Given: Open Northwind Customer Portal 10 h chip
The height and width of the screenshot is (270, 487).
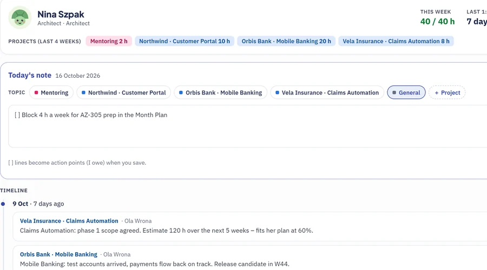Looking at the screenshot, I should pos(185,41).
